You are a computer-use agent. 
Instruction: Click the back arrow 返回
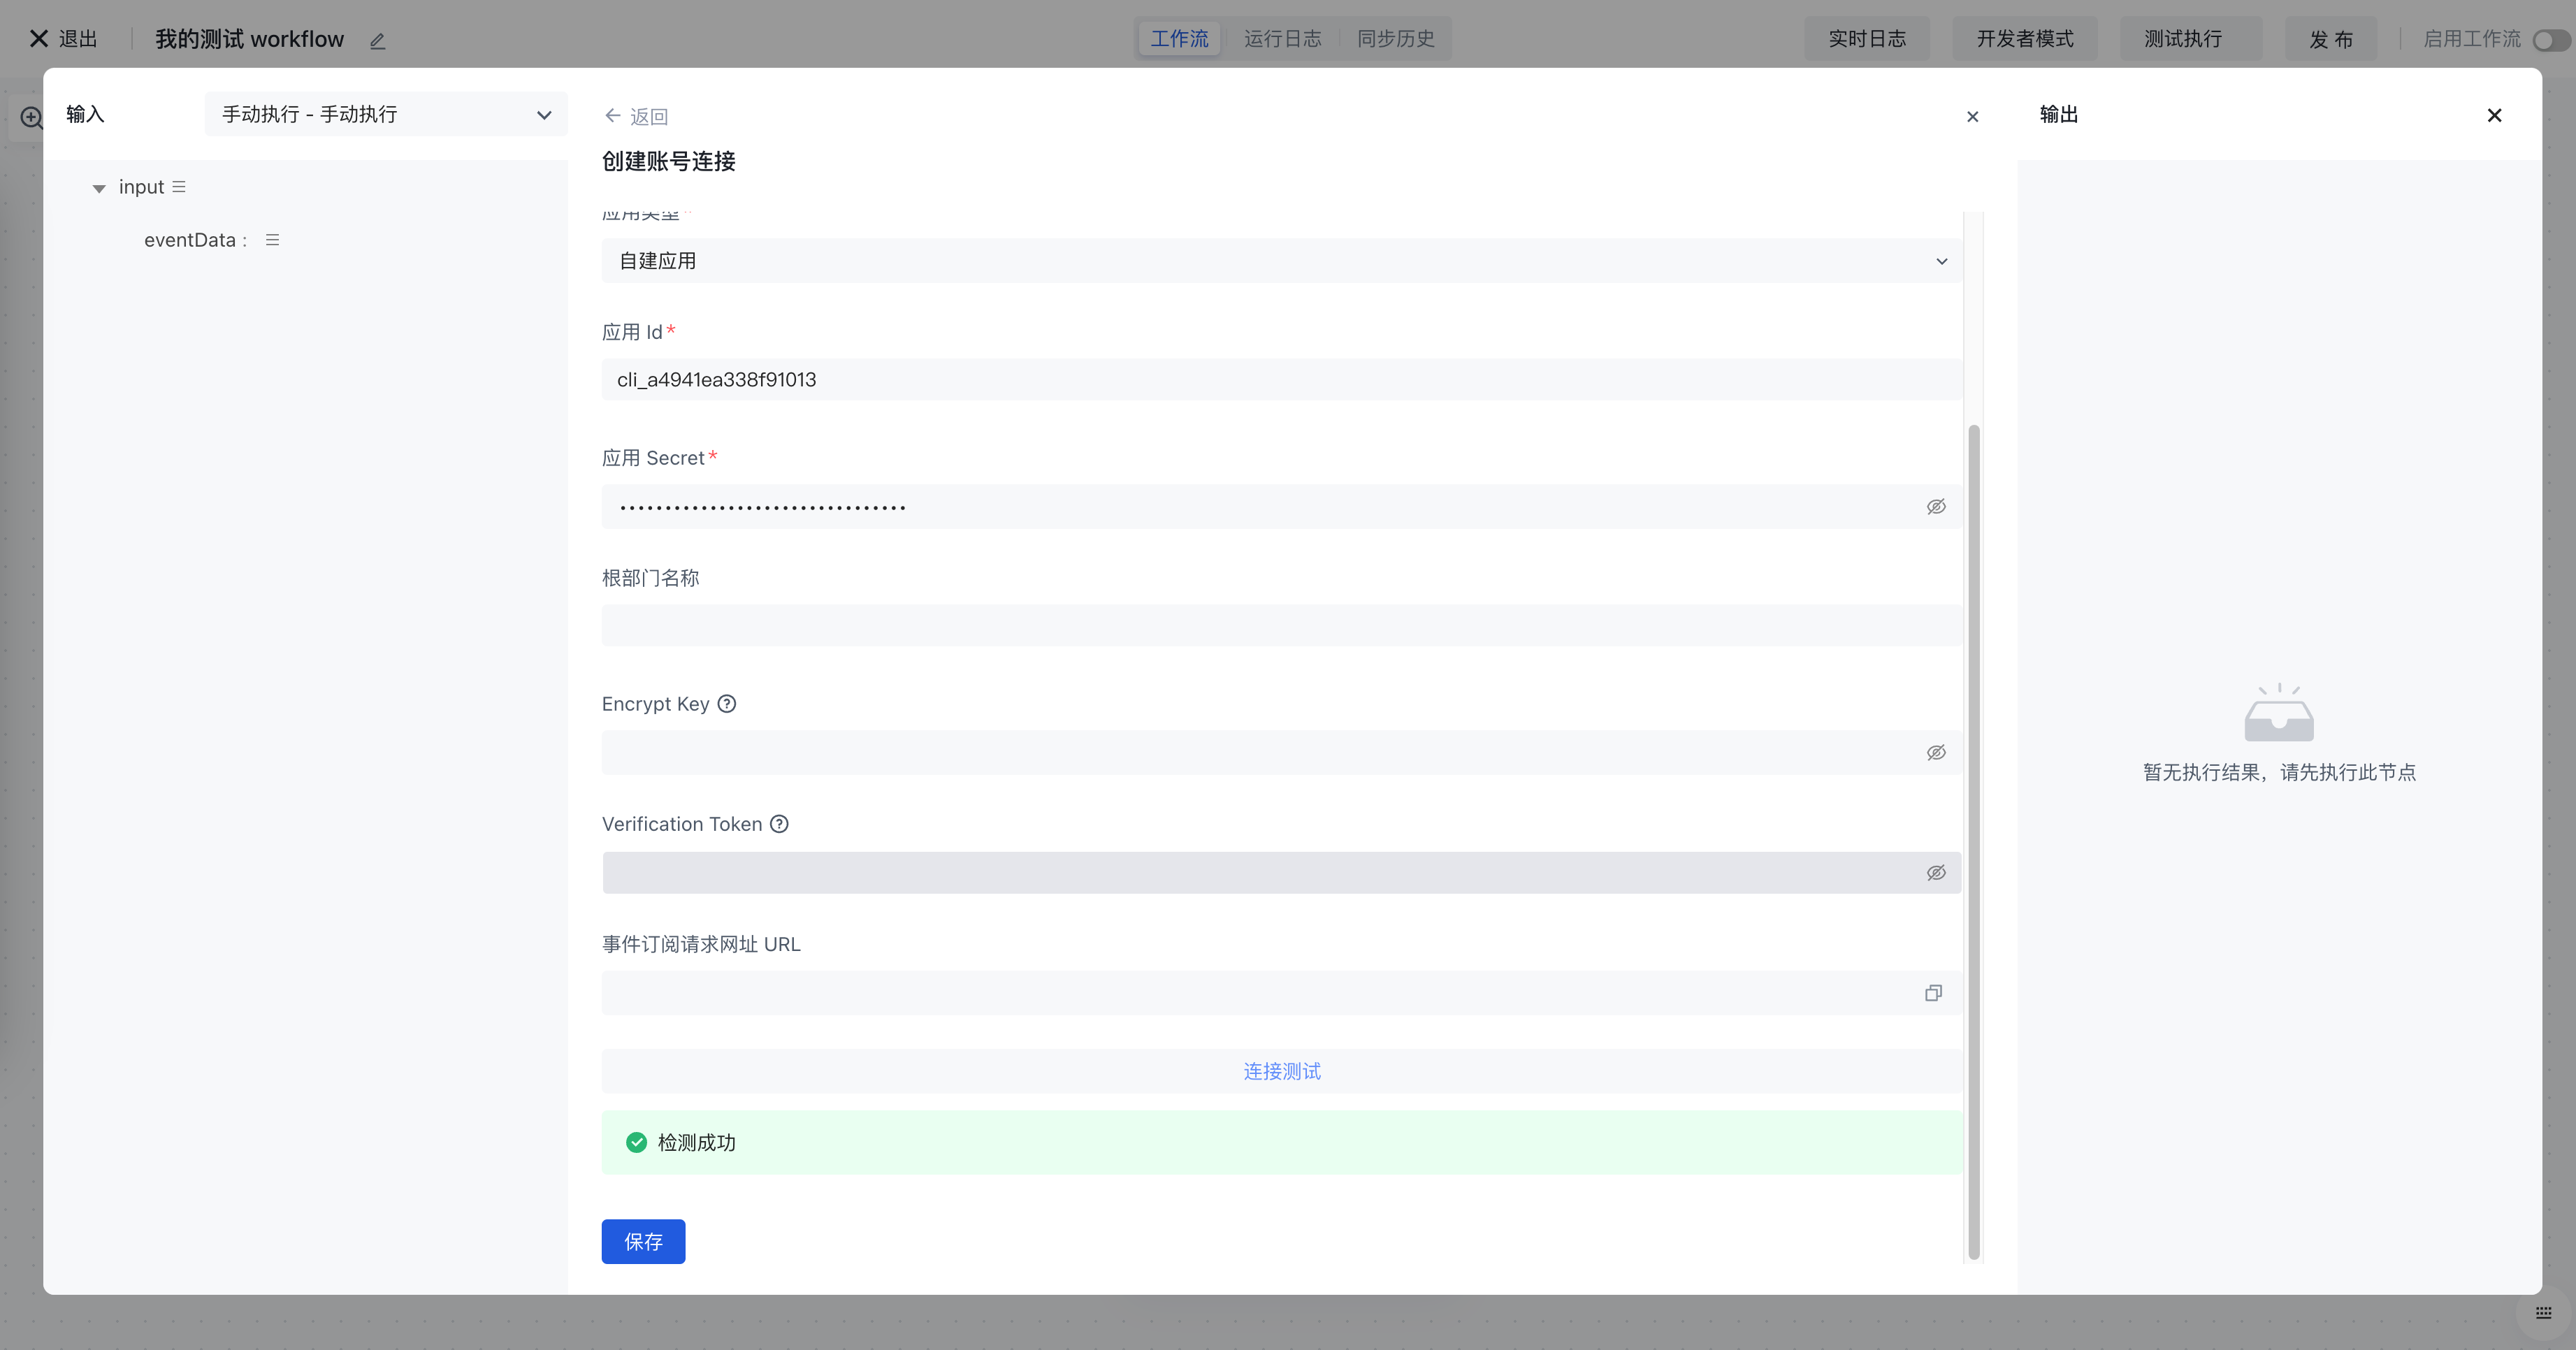point(636,116)
